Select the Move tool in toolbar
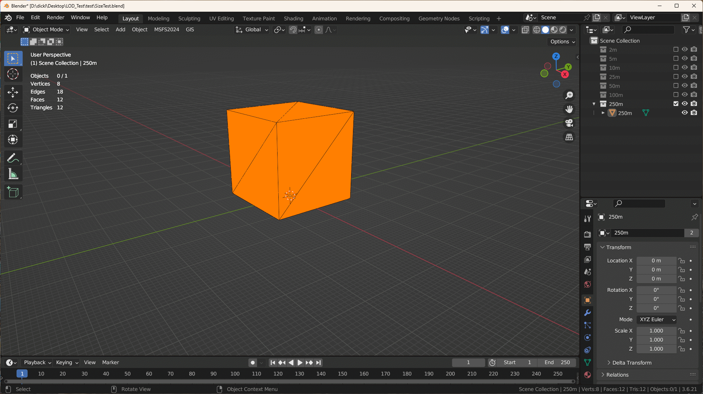 point(13,92)
